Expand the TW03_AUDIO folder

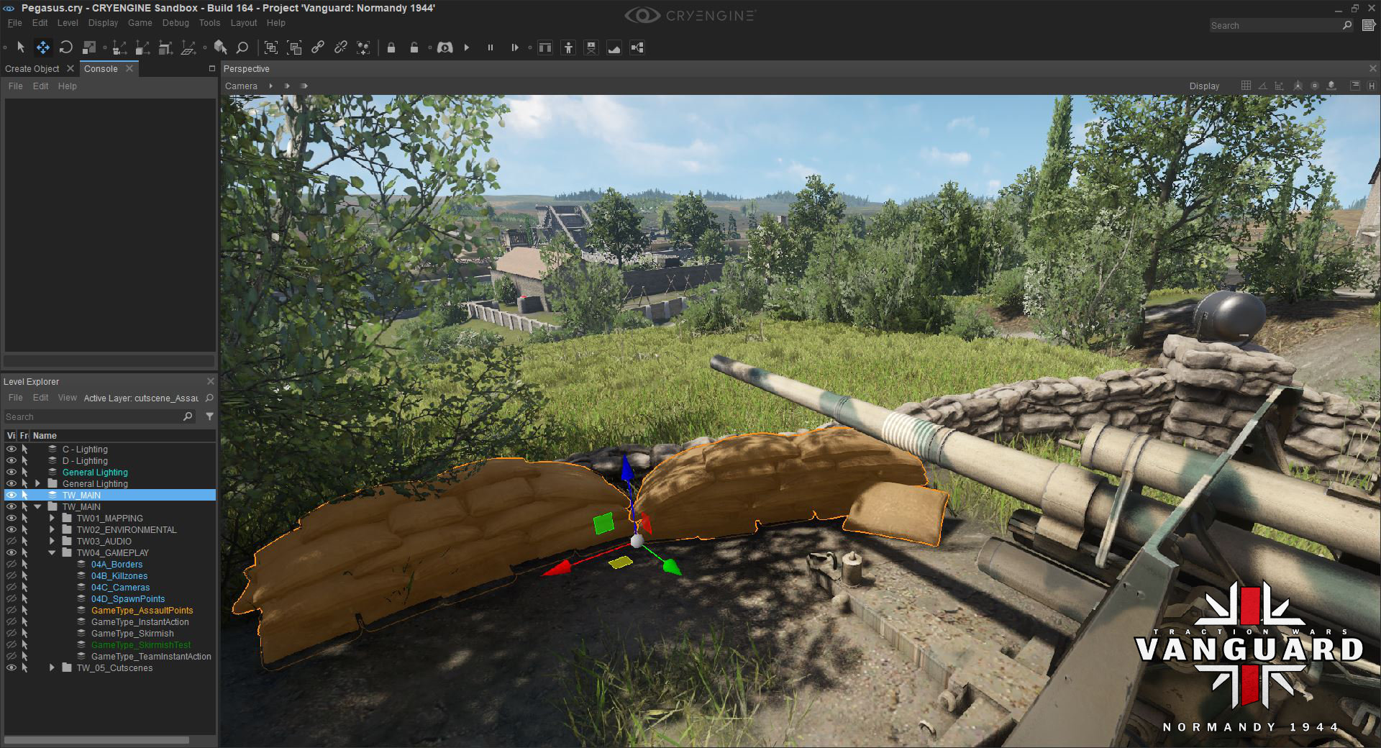52,541
